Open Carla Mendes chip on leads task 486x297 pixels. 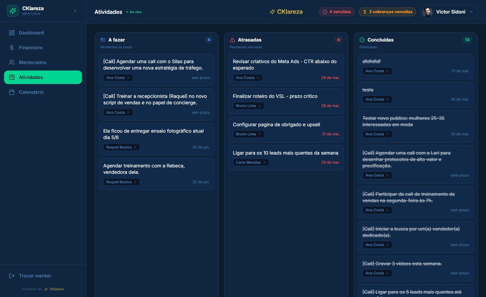click(251, 162)
